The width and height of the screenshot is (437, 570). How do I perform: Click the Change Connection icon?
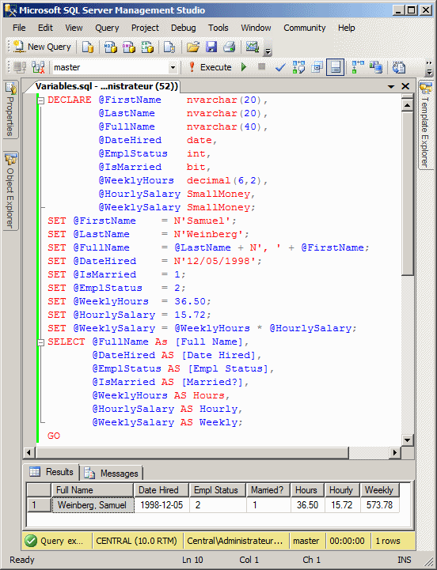(38, 67)
